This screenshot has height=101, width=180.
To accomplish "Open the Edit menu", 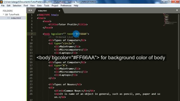I will coord(8,6).
